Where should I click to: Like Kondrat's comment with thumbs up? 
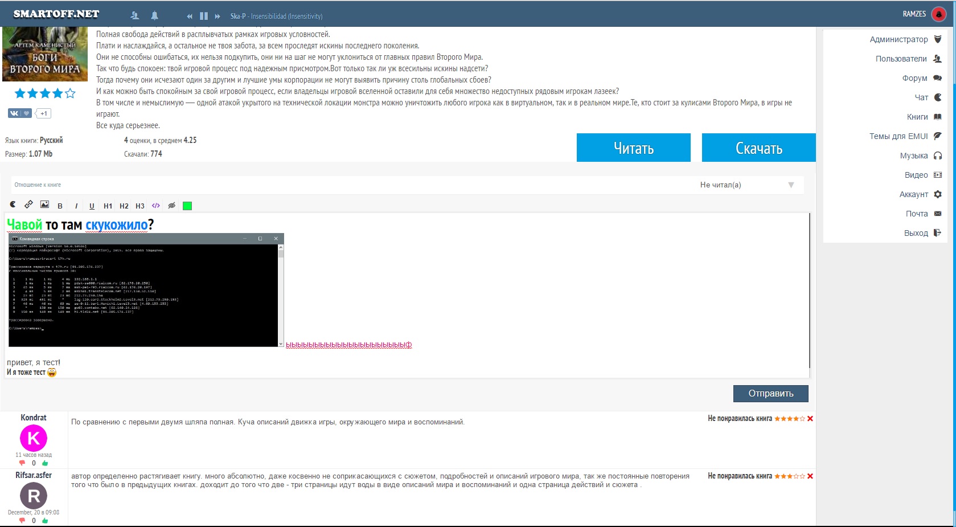pos(45,463)
